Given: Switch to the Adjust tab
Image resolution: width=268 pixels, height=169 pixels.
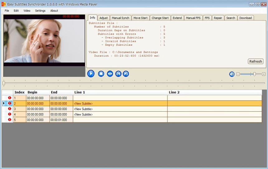Looking at the screenshot, I should tap(103, 18).
